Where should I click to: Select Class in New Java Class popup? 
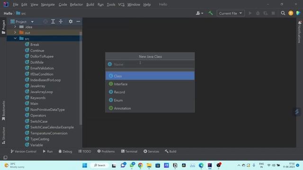click(150, 76)
